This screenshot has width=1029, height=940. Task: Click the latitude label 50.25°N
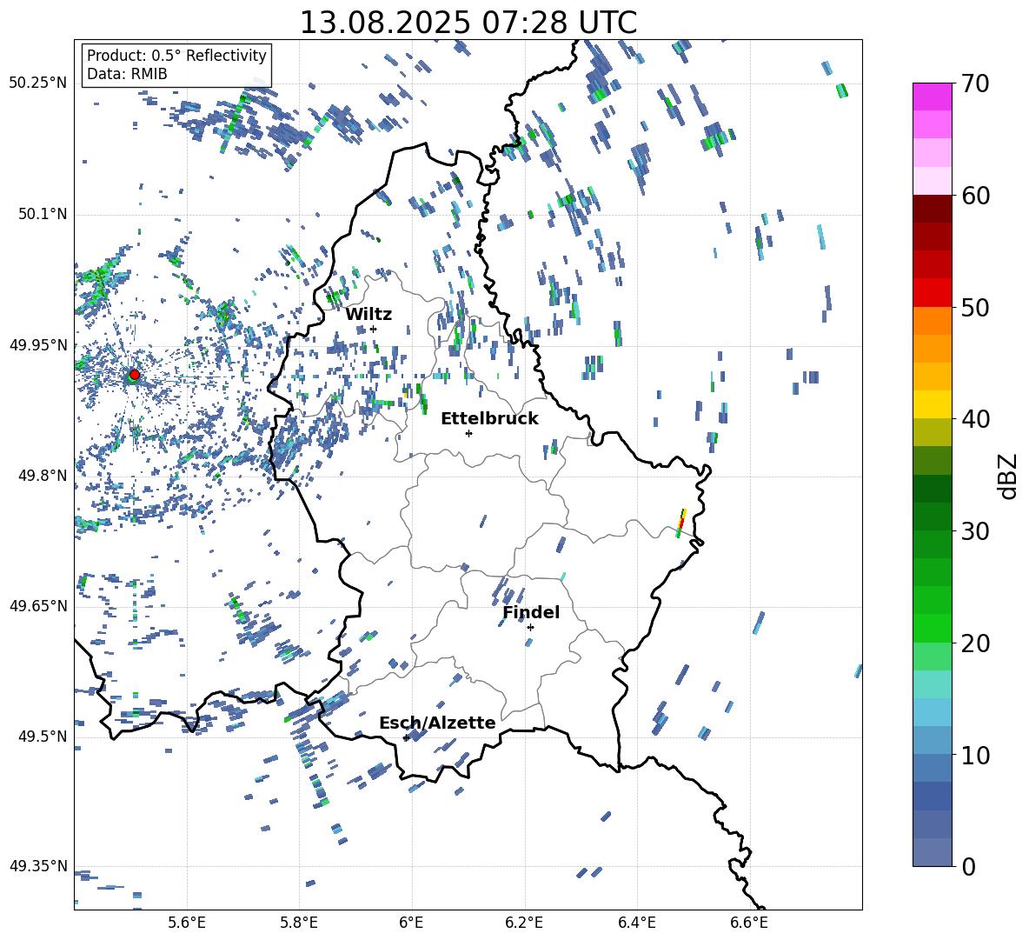38,83
